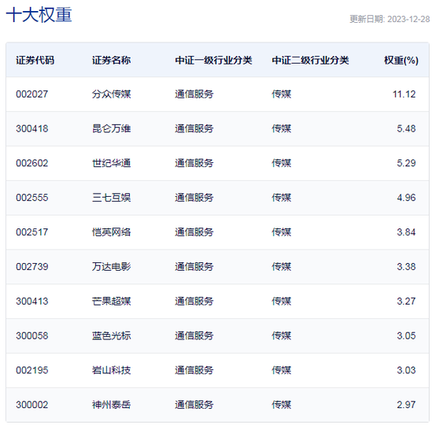The height and width of the screenshot is (426, 433).
Task: Select security code 300058
Action: click(x=32, y=336)
